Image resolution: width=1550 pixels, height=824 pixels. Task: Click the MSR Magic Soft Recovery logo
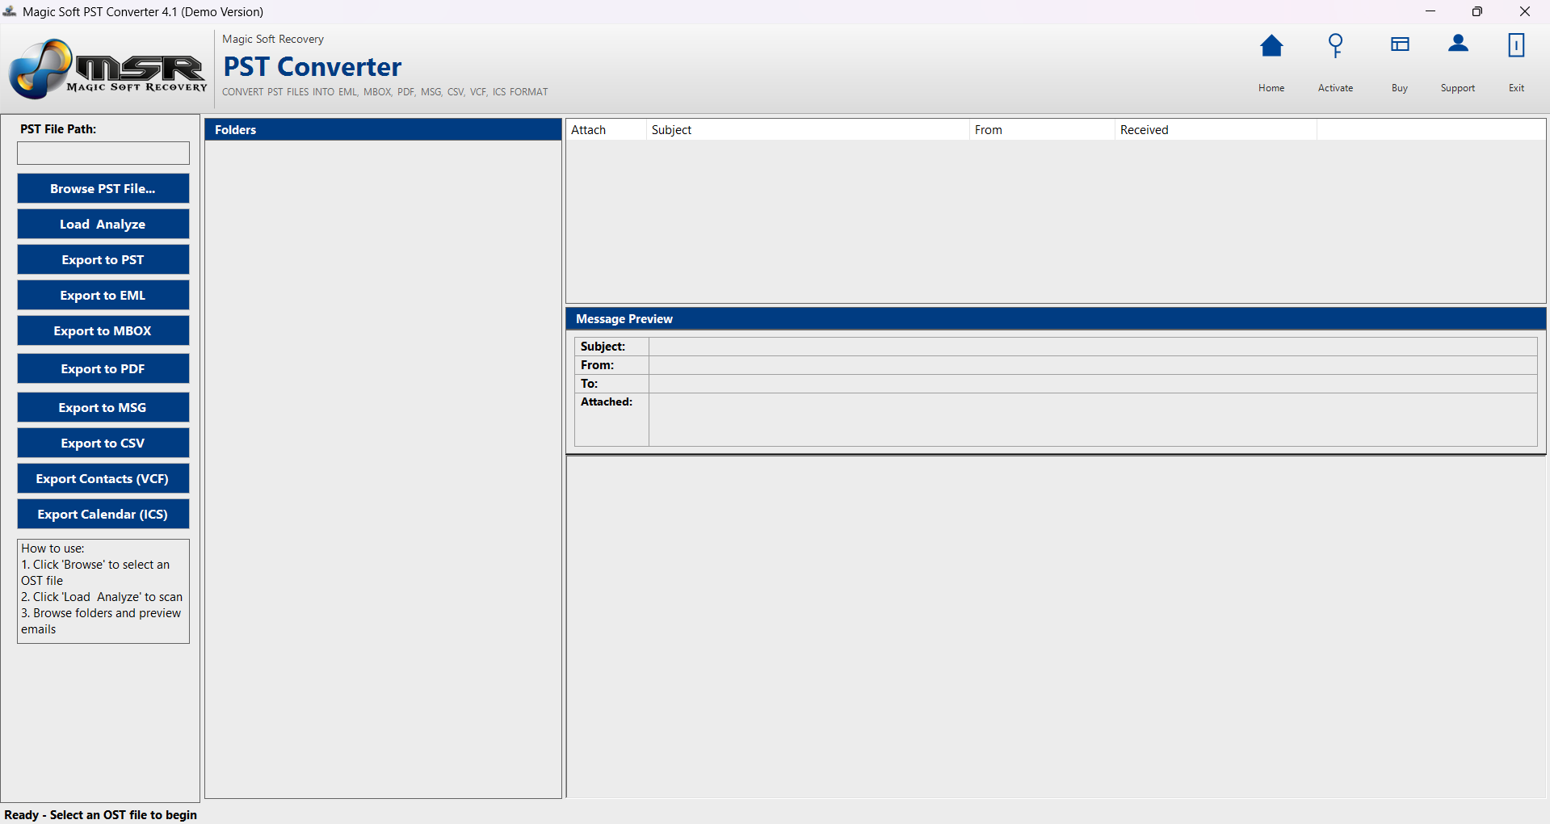coord(107,69)
